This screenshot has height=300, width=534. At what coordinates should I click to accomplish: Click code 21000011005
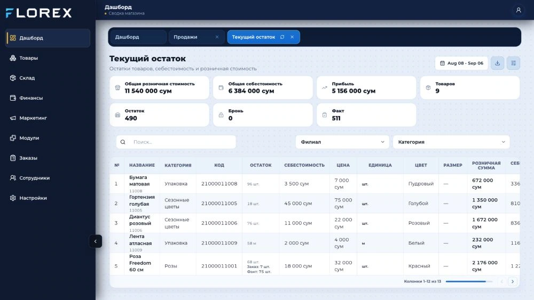tap(219, 203)
